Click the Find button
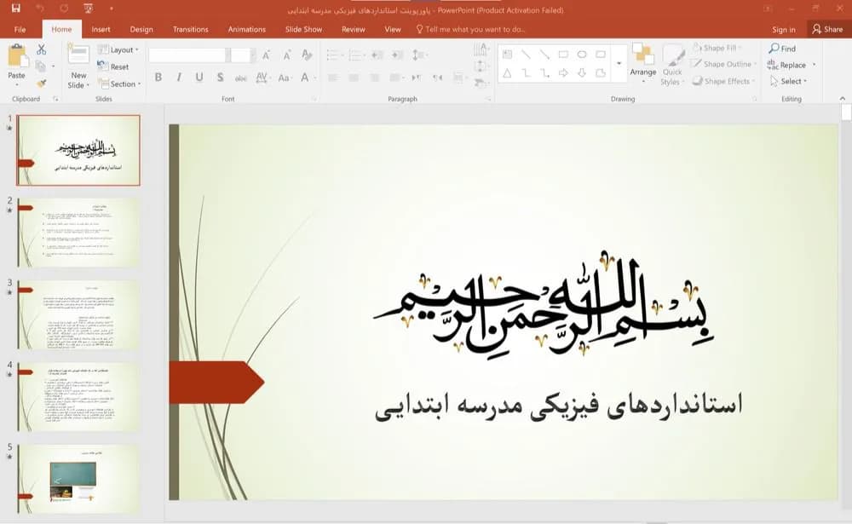 coord(782,49)
